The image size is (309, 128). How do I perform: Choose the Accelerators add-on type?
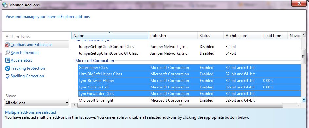pyautogui.click(x=22, y=60)
